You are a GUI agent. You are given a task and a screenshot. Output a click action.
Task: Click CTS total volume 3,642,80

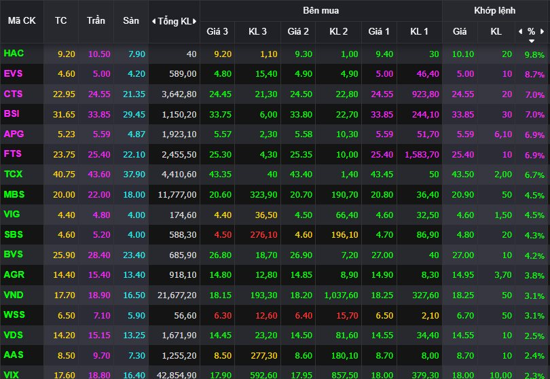(179, 94)
